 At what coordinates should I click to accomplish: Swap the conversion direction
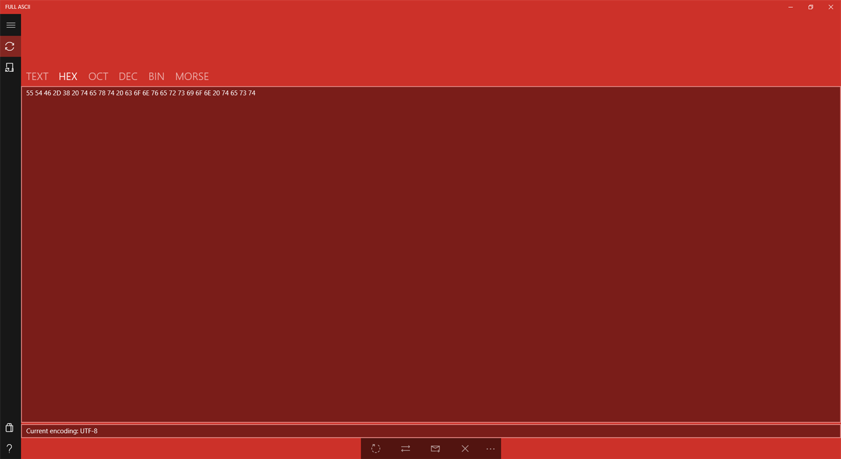tap(405, 448)
